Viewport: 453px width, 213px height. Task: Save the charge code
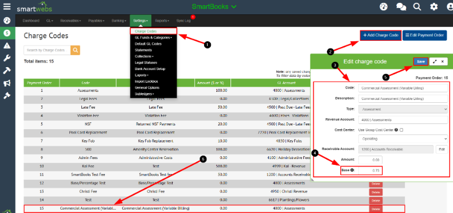(x=421, y=61)
